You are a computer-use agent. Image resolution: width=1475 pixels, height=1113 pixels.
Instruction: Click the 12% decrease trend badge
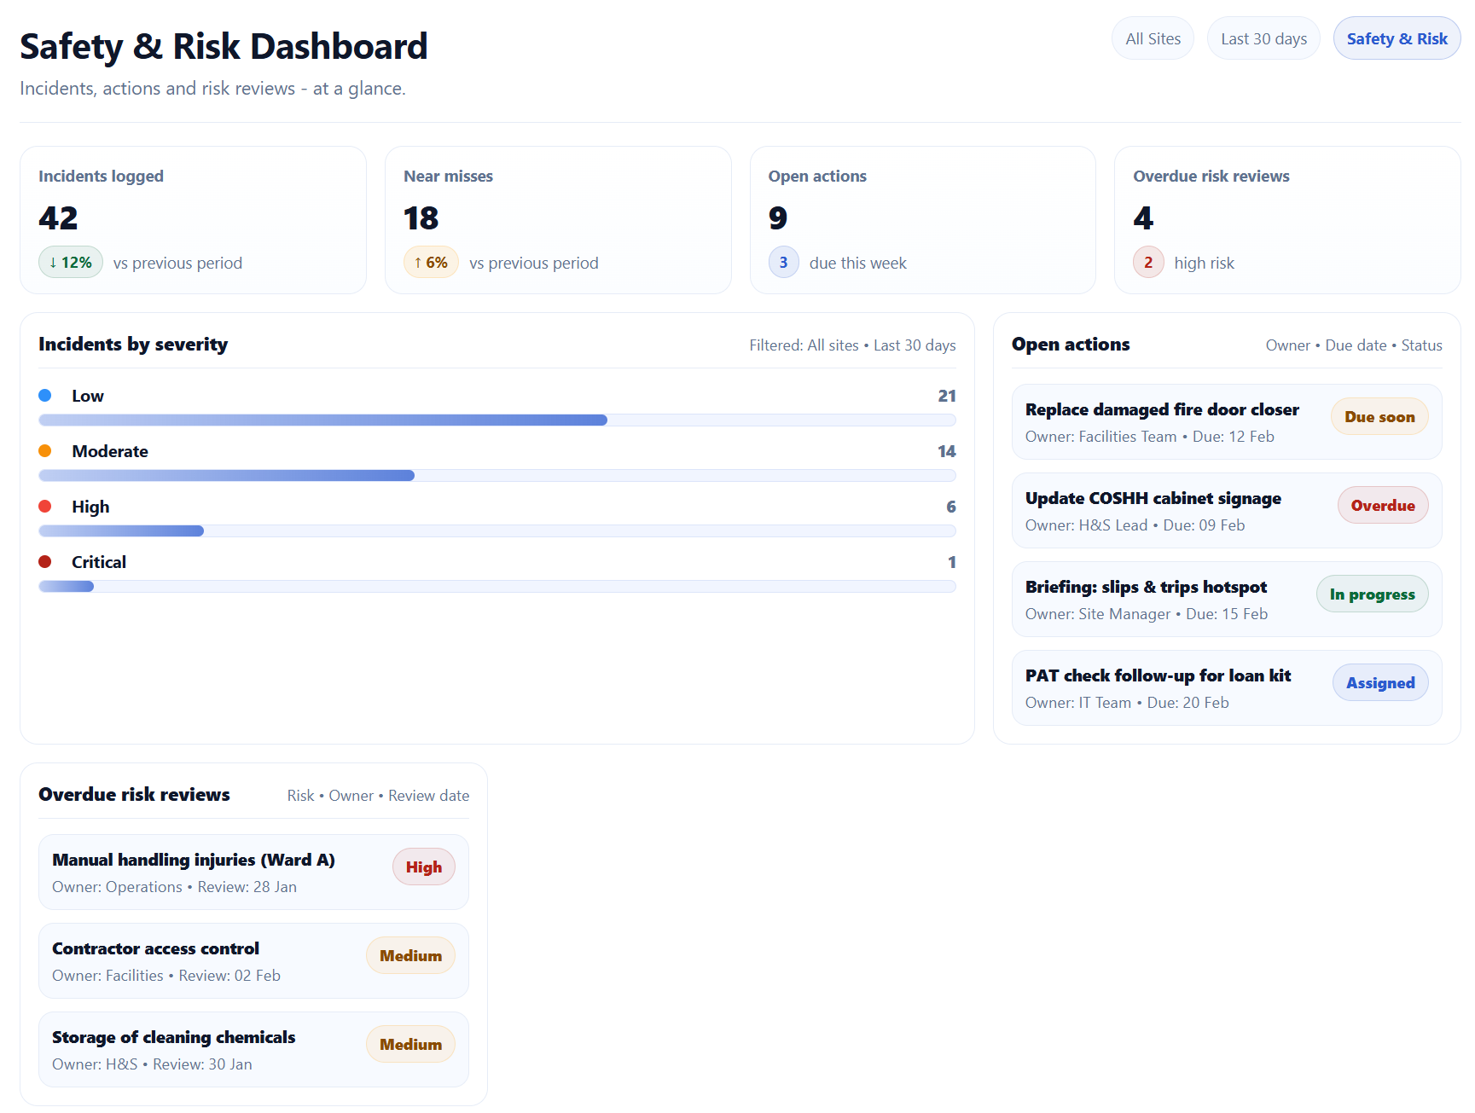coord(71,263)
